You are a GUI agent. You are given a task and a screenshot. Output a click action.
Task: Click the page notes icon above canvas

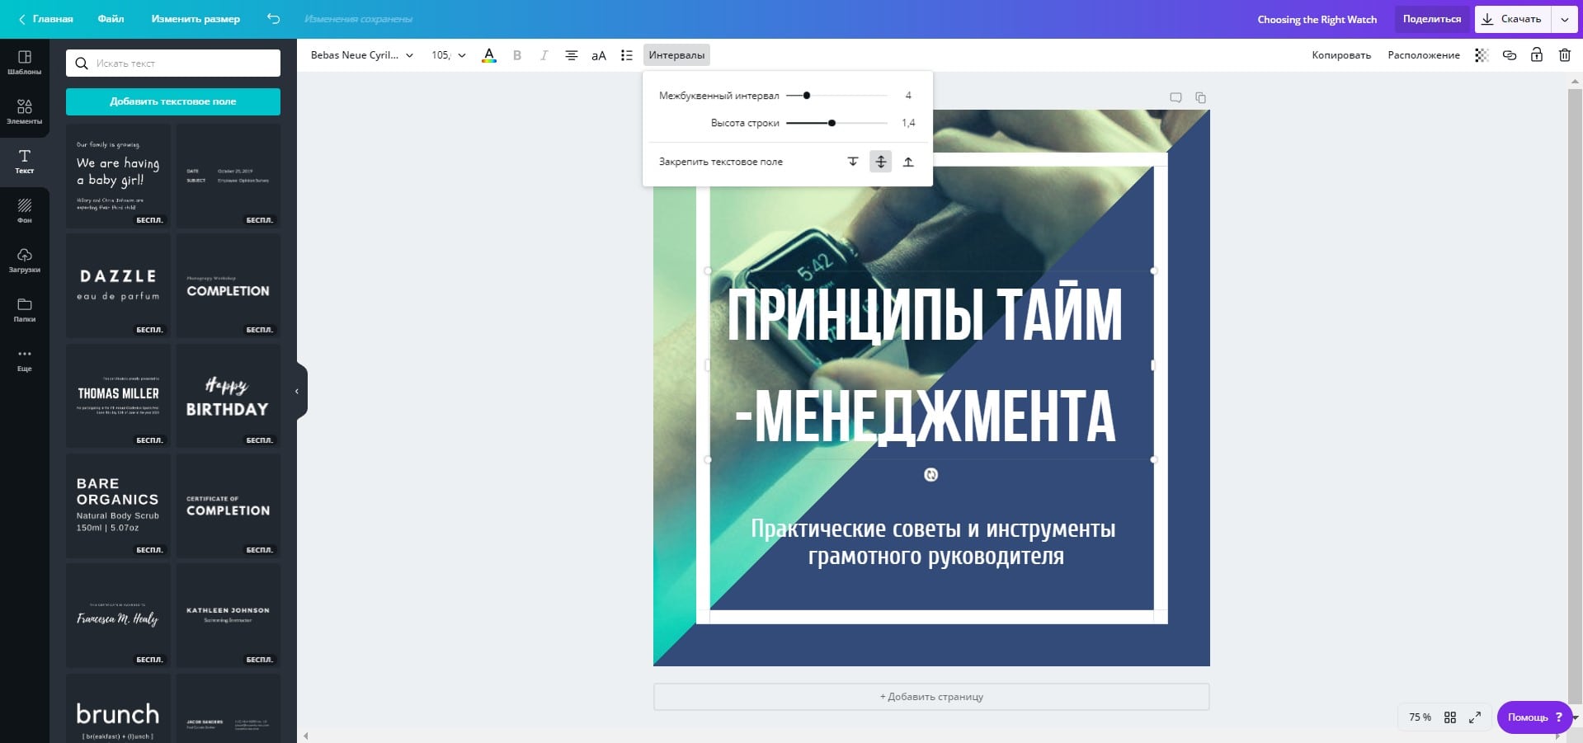click(x=1175, y=97)
